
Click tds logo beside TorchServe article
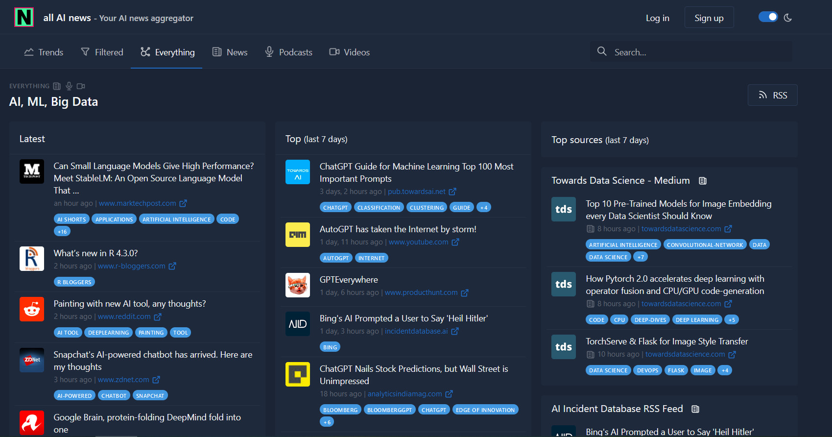(x=564, y=347)
